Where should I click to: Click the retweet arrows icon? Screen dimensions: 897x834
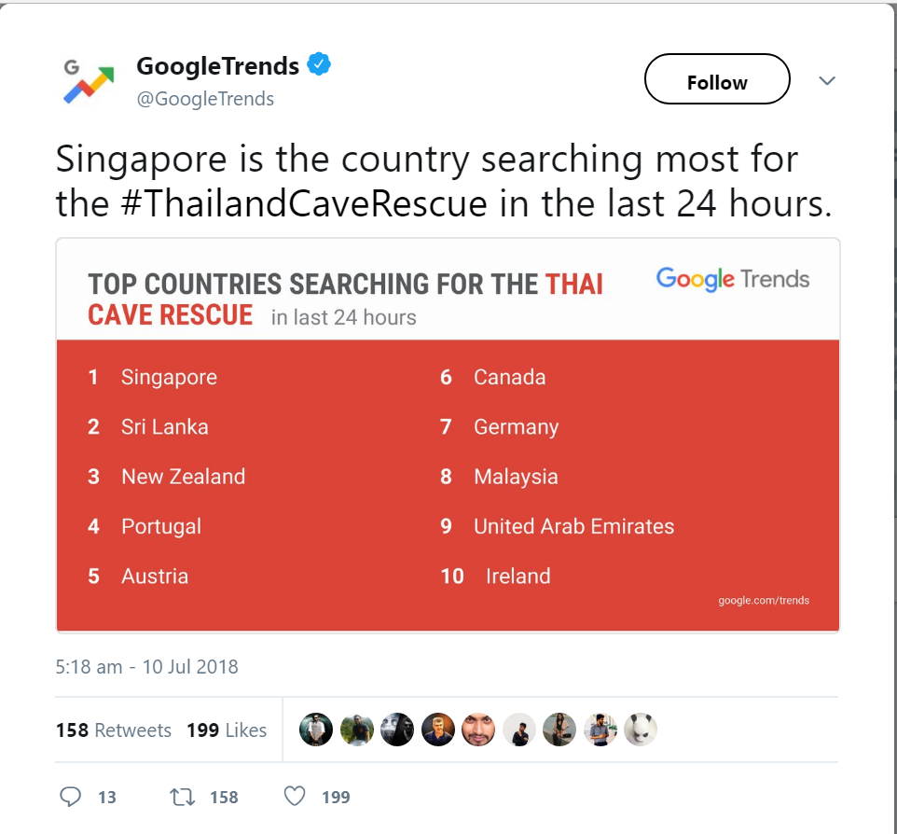[184, 797]
